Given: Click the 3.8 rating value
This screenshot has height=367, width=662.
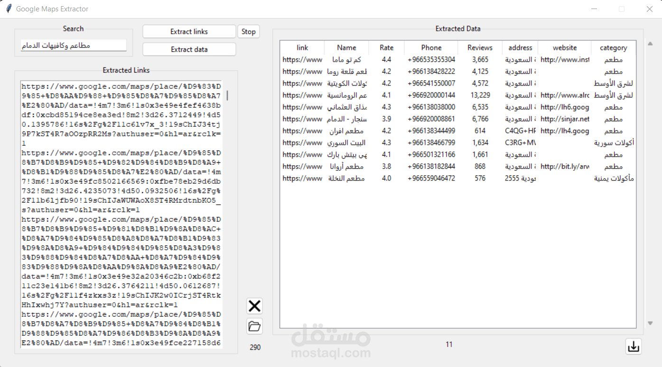Looking at the screenshot, I should pyautogui.click(x=387, y=167).
